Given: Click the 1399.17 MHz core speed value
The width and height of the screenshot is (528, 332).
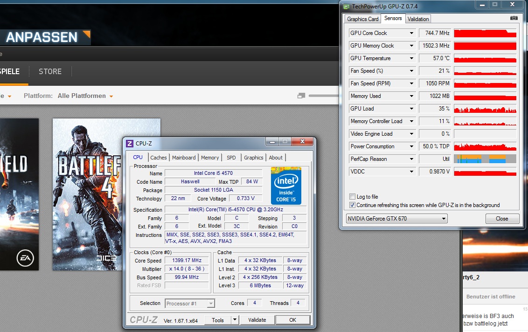Looking at the screenshot, I should [x=187, y=260].
